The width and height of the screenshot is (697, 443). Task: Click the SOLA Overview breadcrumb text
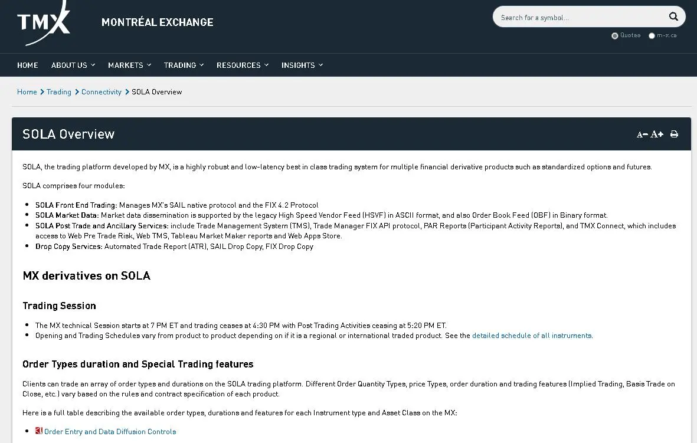point(156,92)
